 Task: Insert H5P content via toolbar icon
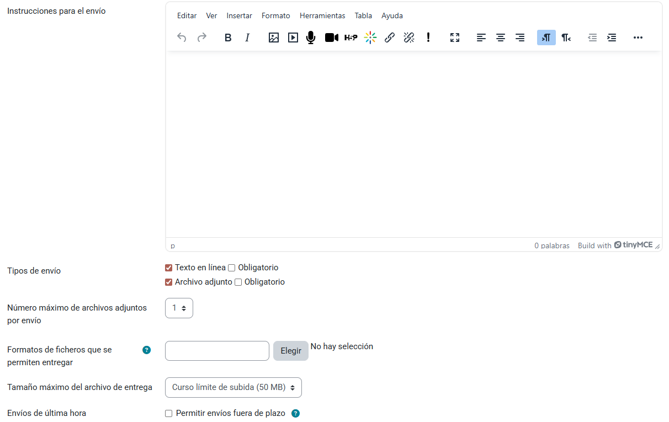(351, 38)
